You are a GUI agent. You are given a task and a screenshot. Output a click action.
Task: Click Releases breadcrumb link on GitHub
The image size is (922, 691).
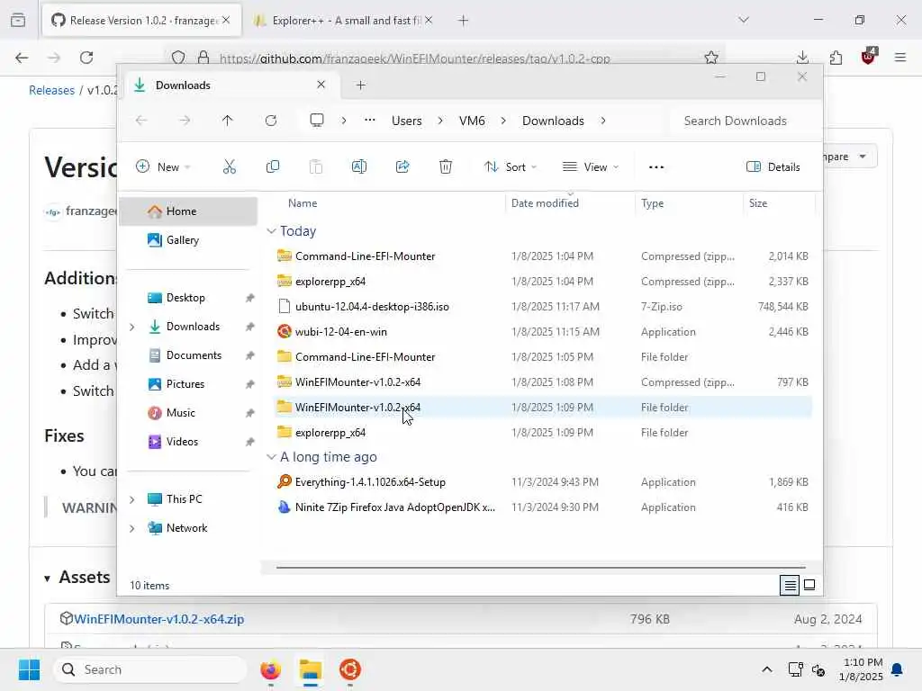[x=51, y=91]
